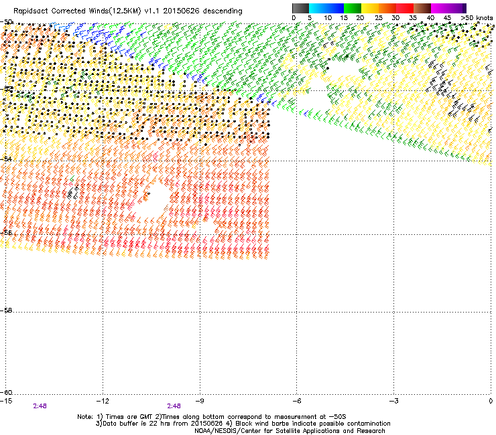The height and width of the screenshot is (435, 496).
Task: Click the legend label '45'
Action: coord(447,18)
